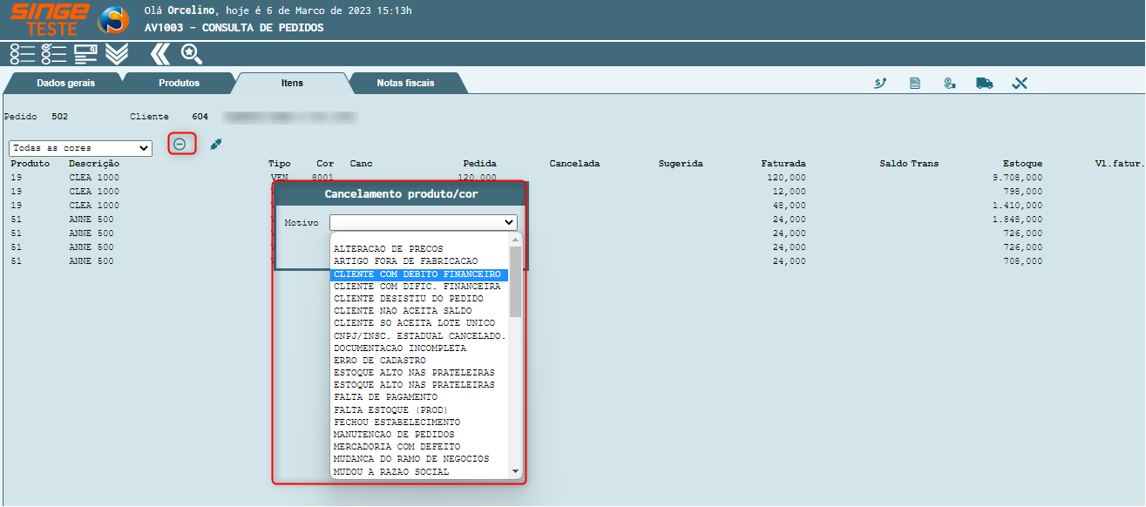Click the Estoque value 798,000

pos(1022,192)
